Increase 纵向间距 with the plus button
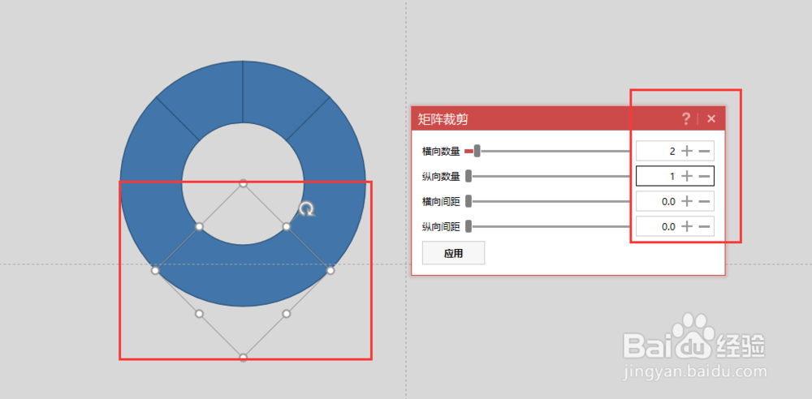 (x=686, y=226)
